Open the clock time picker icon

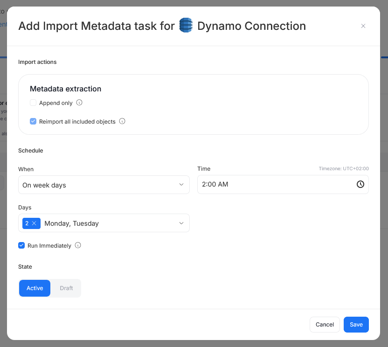click(360, 184)
